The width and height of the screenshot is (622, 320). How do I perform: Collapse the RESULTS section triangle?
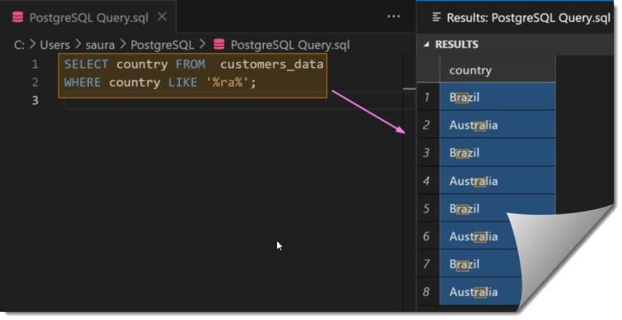[x=426, y=44]
